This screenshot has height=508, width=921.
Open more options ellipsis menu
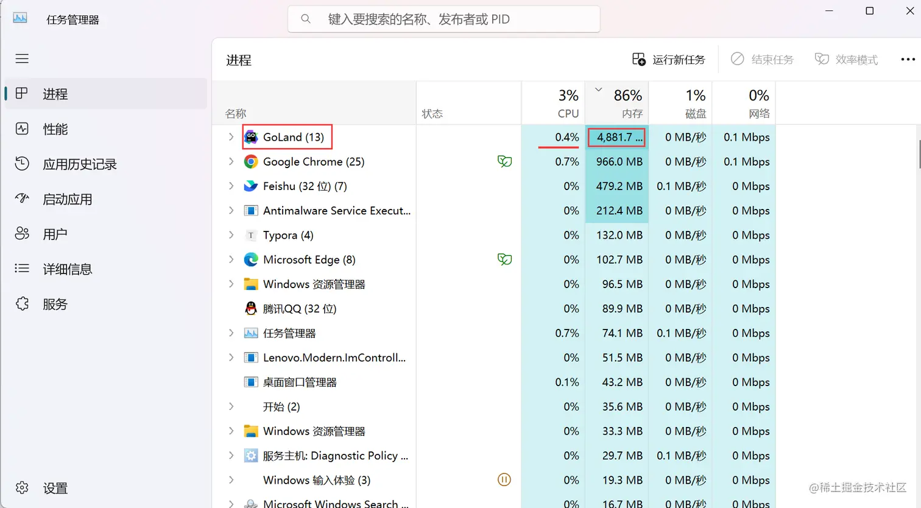pyautogui.click(x=908, y=59)
